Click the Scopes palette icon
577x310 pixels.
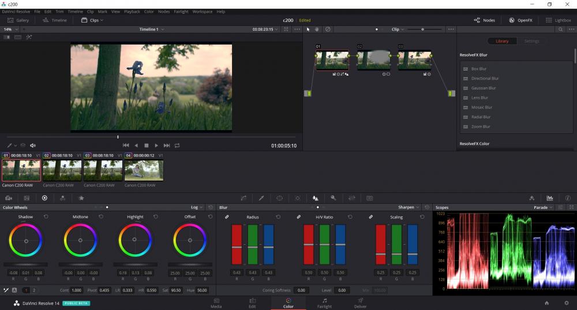point(550,198)
